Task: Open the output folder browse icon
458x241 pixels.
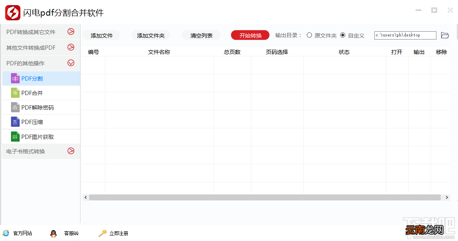Action: [445, 35]
